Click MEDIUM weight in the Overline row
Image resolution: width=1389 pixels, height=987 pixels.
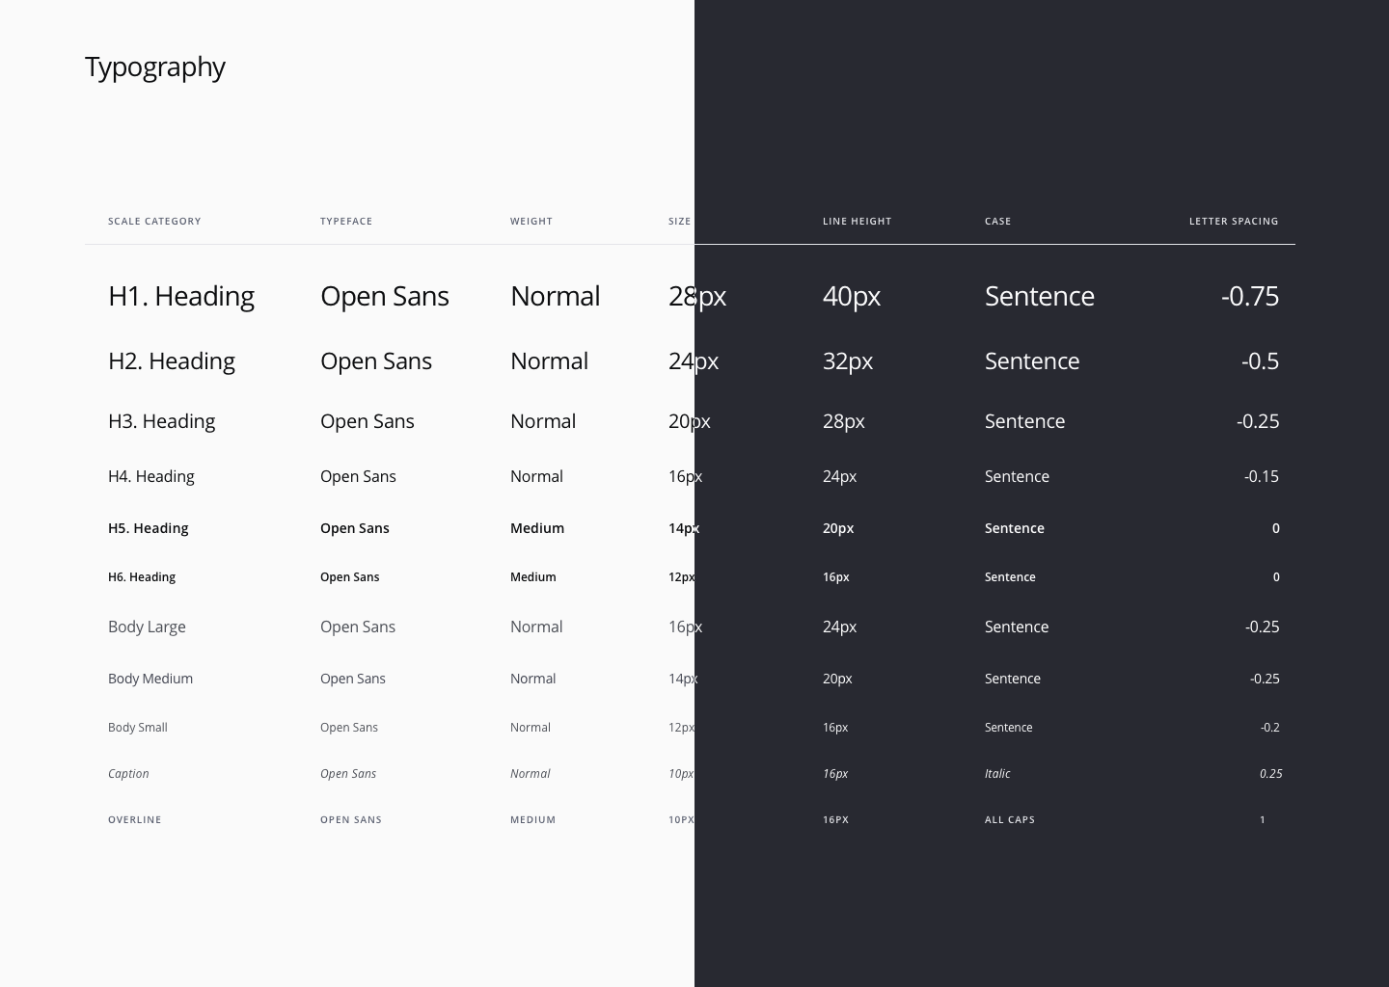533,819
